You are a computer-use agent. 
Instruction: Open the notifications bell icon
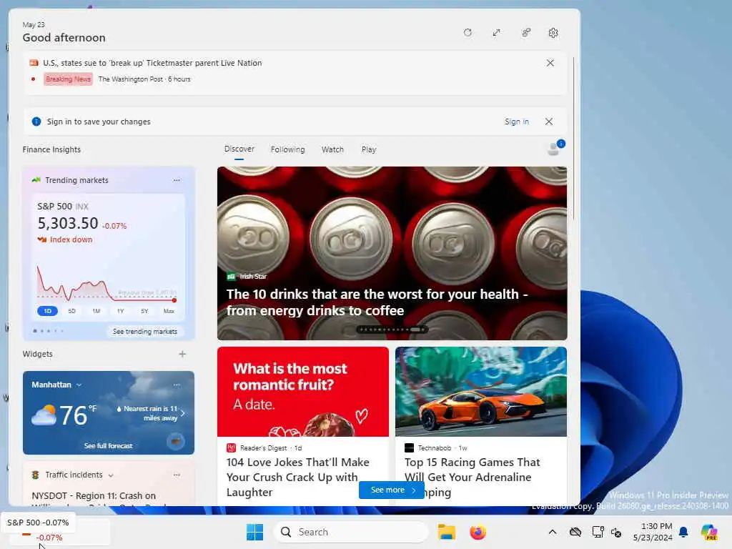683,532
